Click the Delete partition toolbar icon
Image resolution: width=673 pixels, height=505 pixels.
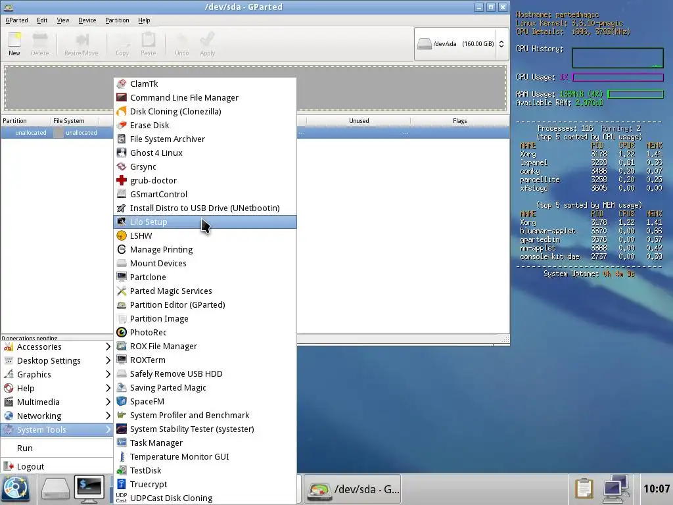click(x=40, y=40)
